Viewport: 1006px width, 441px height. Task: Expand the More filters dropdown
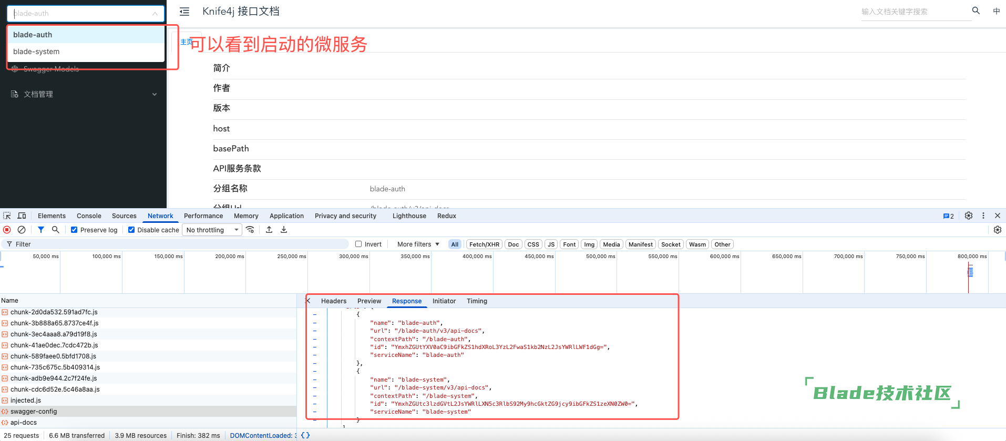coord(418,244)
